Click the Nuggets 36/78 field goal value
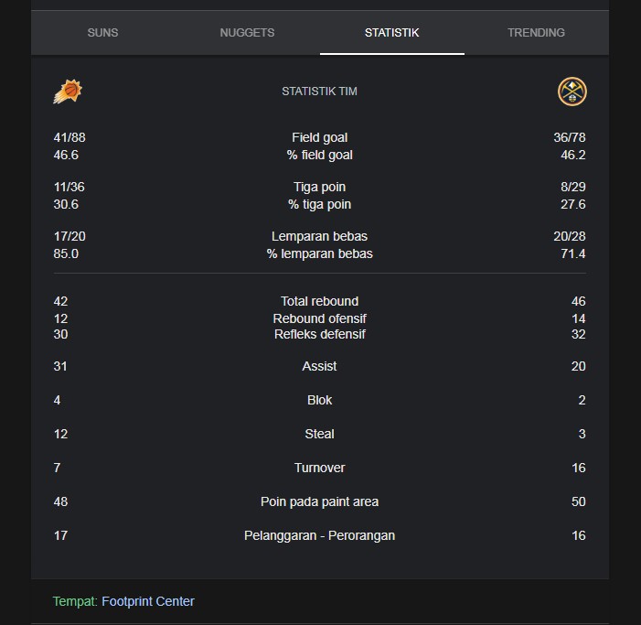 point(570,137)
